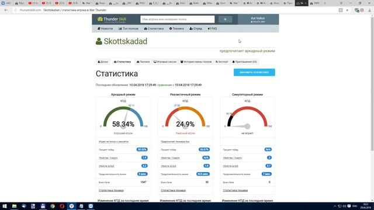
Task: Click the ENG language indicator in tray
Action: tap(355, 206)
